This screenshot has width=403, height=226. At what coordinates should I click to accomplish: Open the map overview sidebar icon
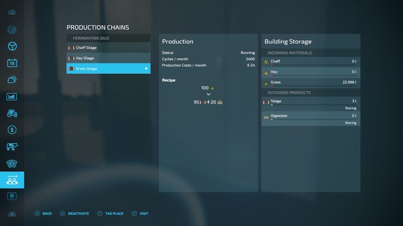click(12, 30)
